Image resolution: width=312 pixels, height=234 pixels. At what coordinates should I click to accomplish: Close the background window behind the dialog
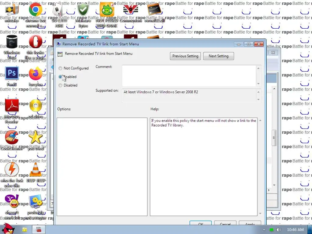click(x=273, y=52)
